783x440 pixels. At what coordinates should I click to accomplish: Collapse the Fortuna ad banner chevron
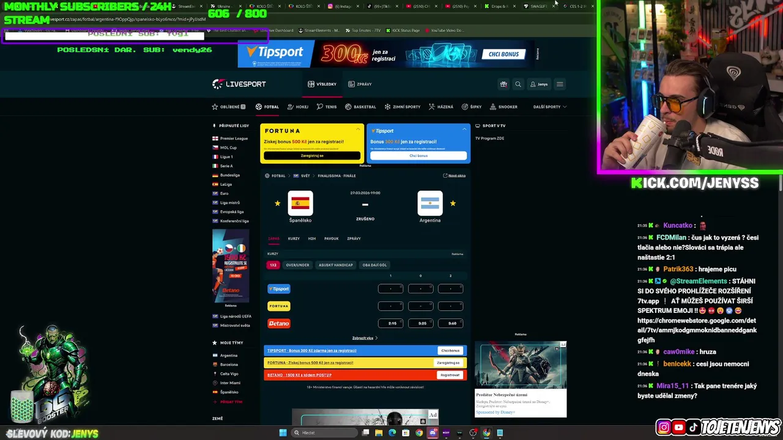pyautogui.click(x=358, y=129)
